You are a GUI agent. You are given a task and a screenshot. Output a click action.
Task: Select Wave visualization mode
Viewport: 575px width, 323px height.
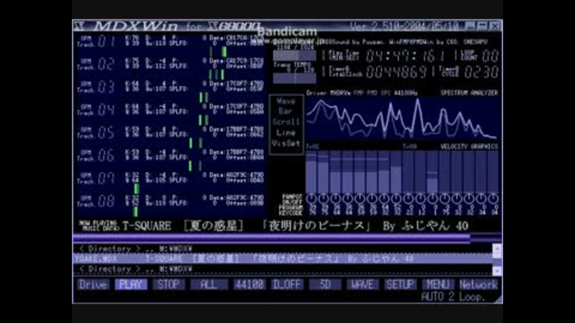tap(286, 101)
